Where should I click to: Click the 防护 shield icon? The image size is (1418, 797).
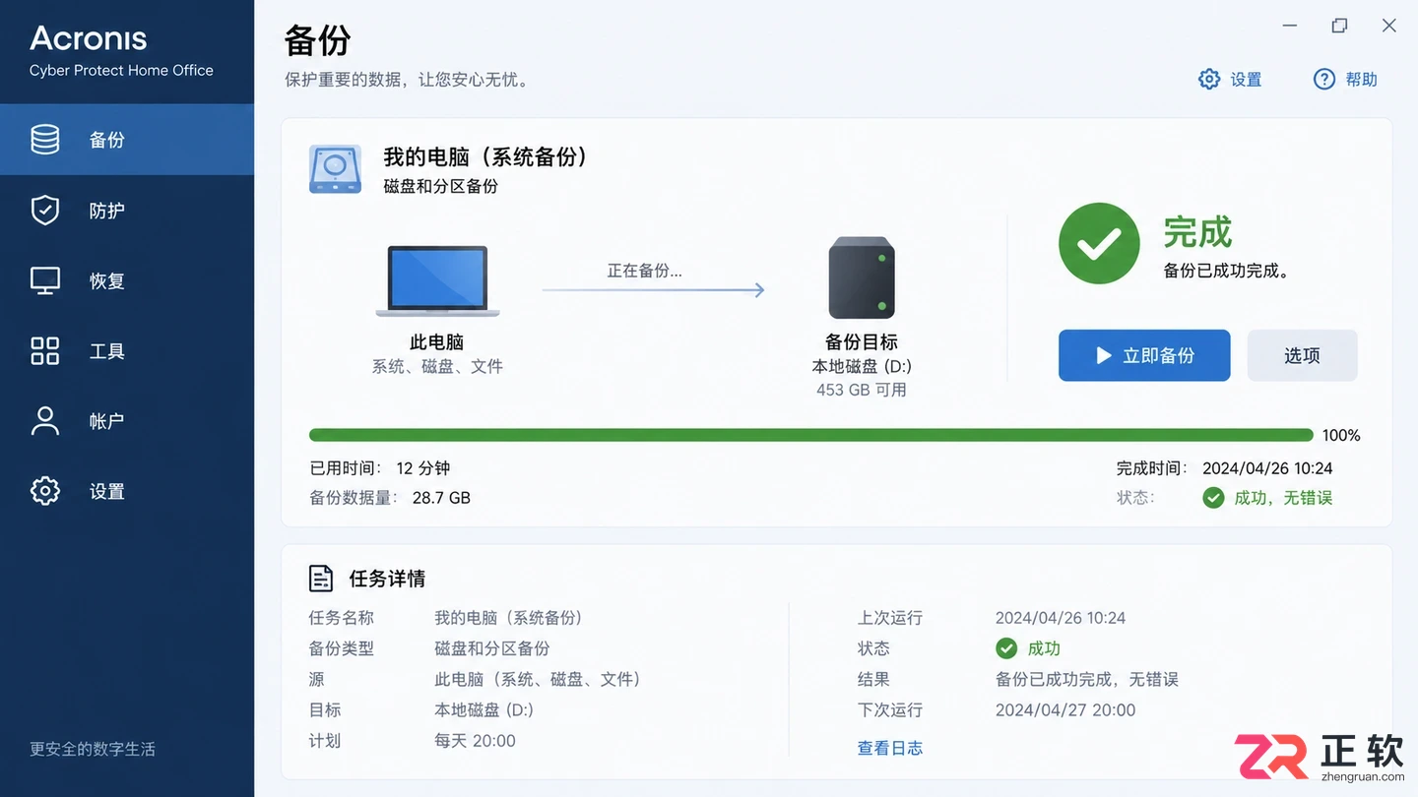[x=45, y=211]
